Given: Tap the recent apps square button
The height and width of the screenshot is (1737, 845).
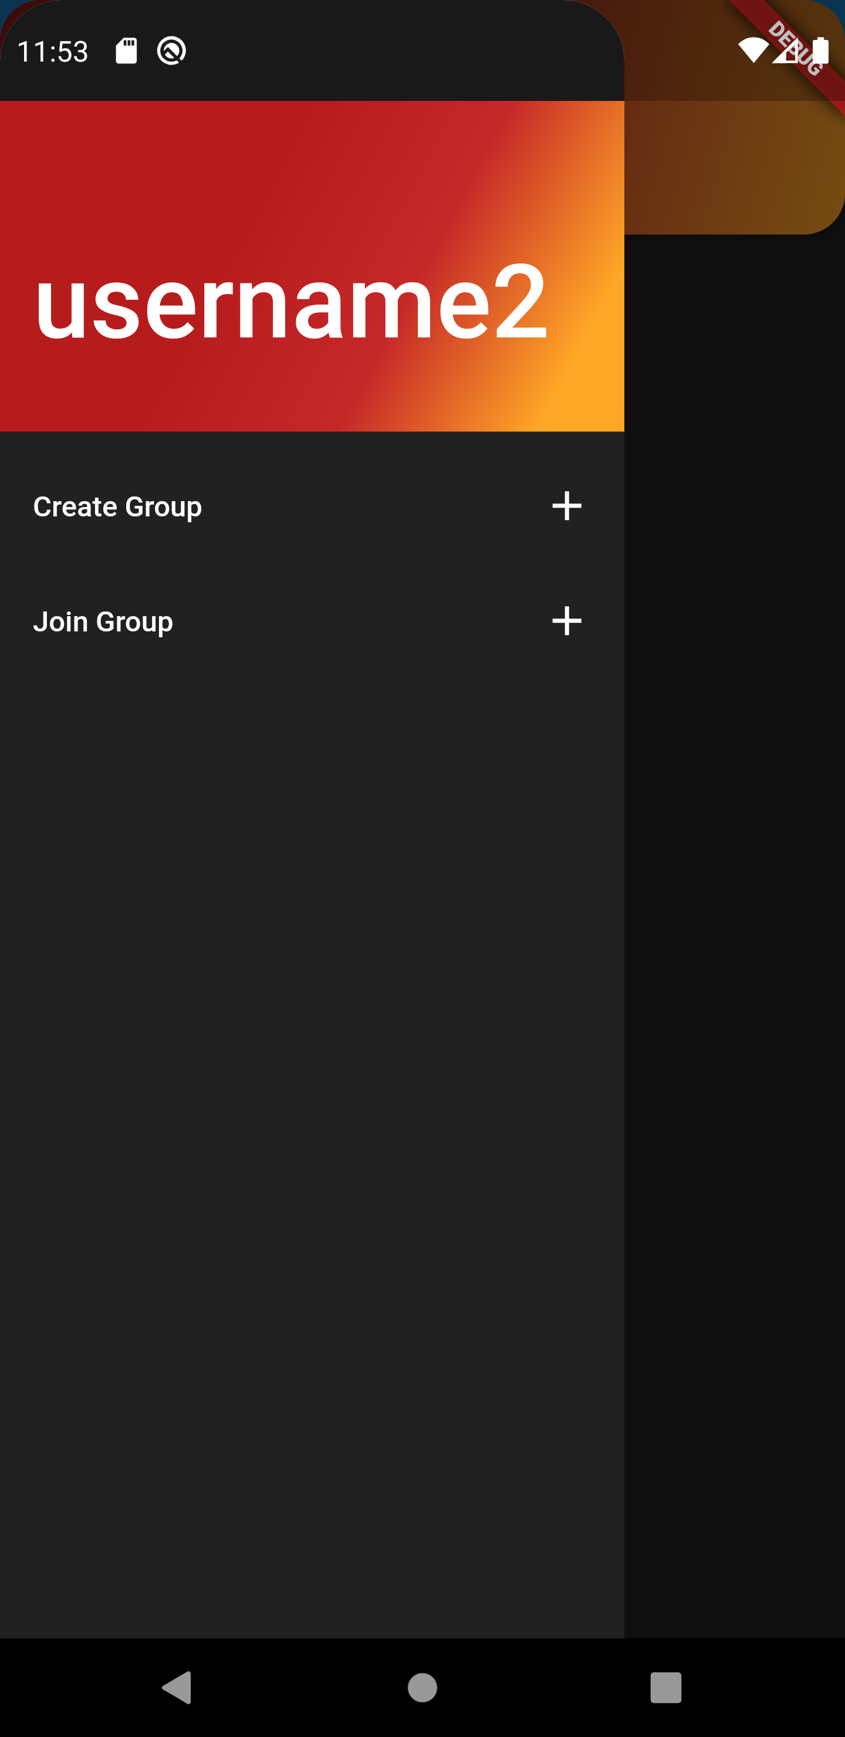Looking at the screenshot, I should pos(665,1687).
